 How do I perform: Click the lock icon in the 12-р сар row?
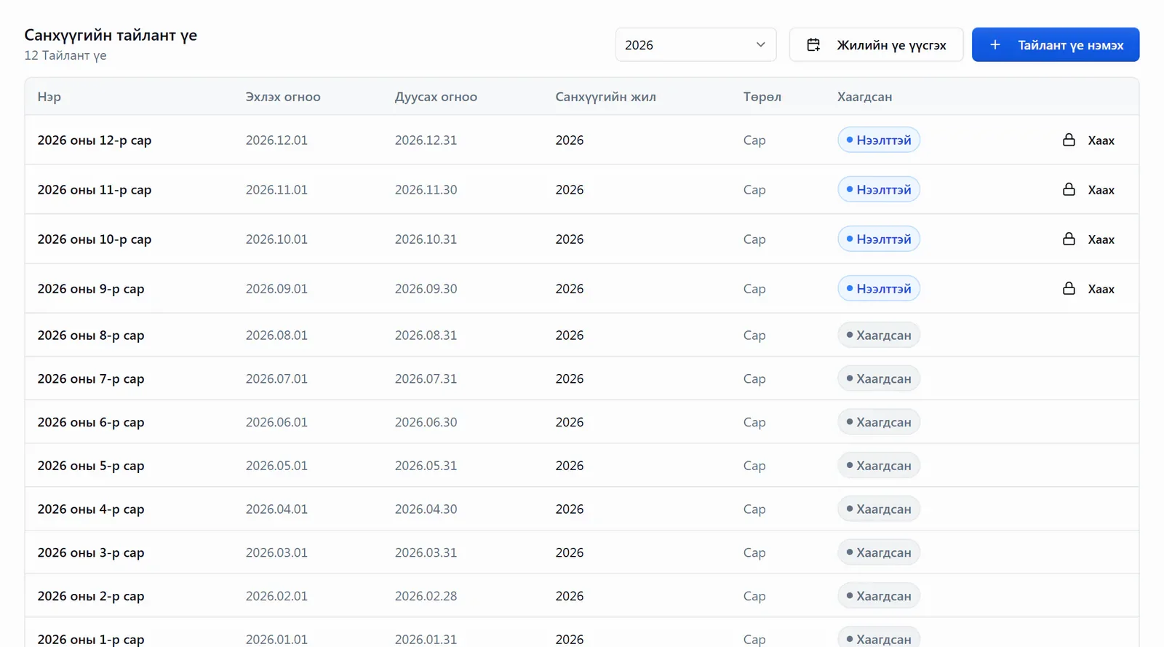click(x=1069, y=140)
